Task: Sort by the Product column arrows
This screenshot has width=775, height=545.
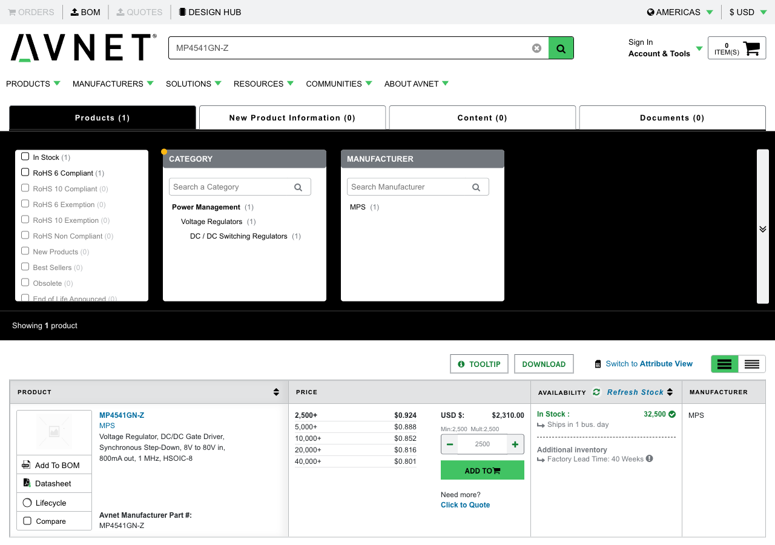Action: 276,392
